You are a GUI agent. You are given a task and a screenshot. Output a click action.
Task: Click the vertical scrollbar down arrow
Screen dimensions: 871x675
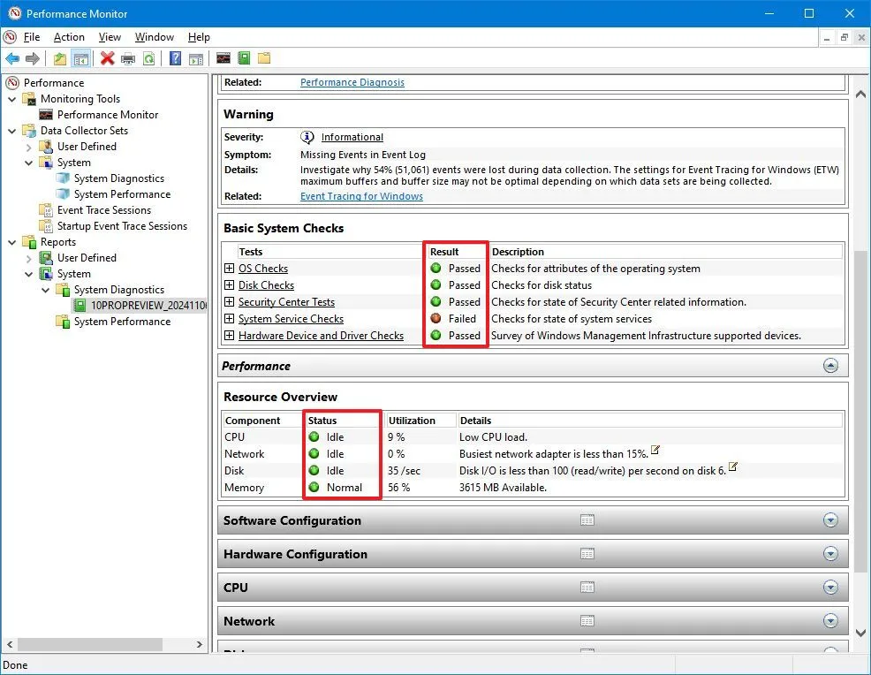(x=861, y=633)
